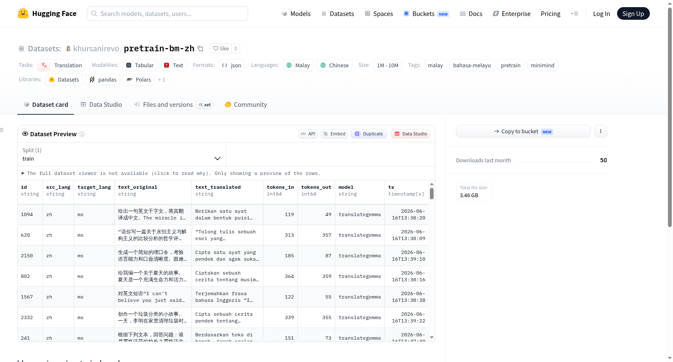The image size is (673, 362).
Task: Open the Enterprise navigation item
Action: (x=511, y=13)
